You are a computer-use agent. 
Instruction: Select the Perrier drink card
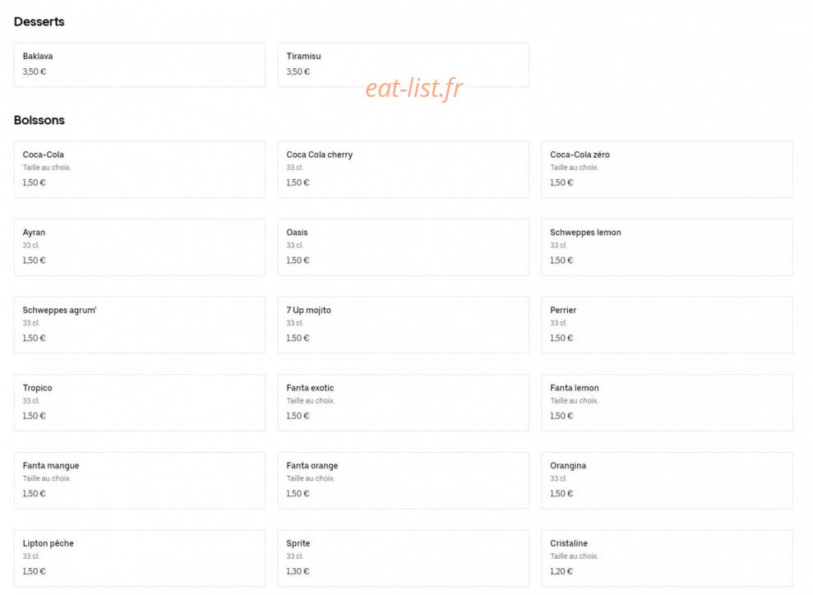tap(667, 325)
